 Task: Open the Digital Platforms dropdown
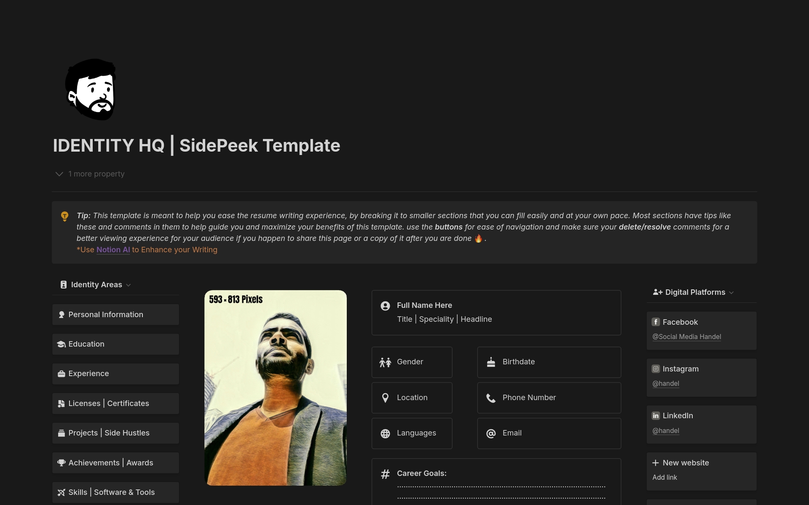(x=693, y=292)
